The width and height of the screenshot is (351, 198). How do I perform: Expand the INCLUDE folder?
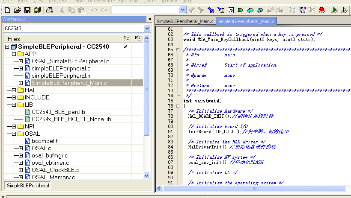coord(14,98)
